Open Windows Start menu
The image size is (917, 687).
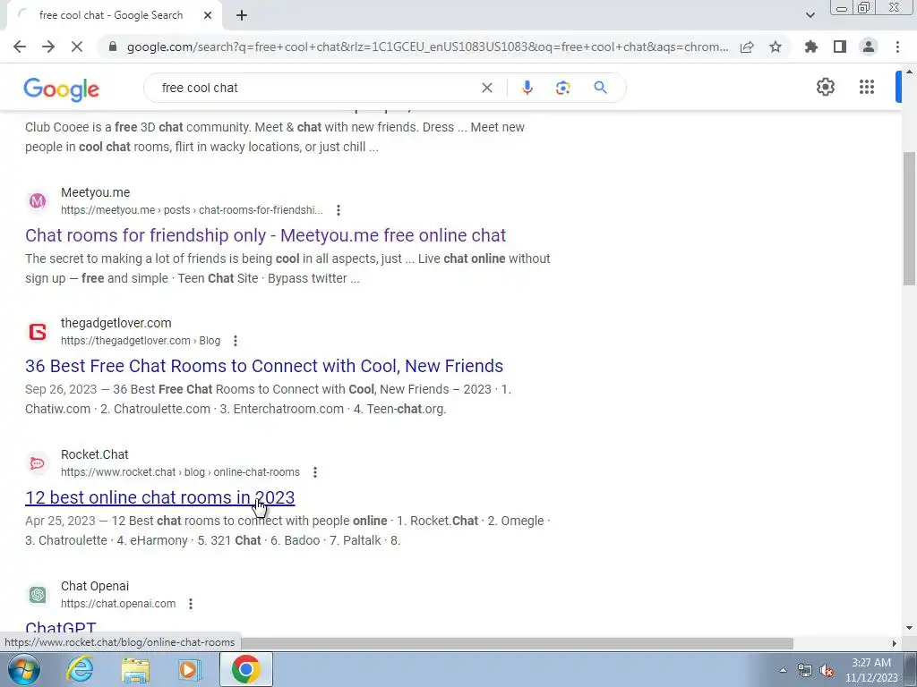(24, 669)
